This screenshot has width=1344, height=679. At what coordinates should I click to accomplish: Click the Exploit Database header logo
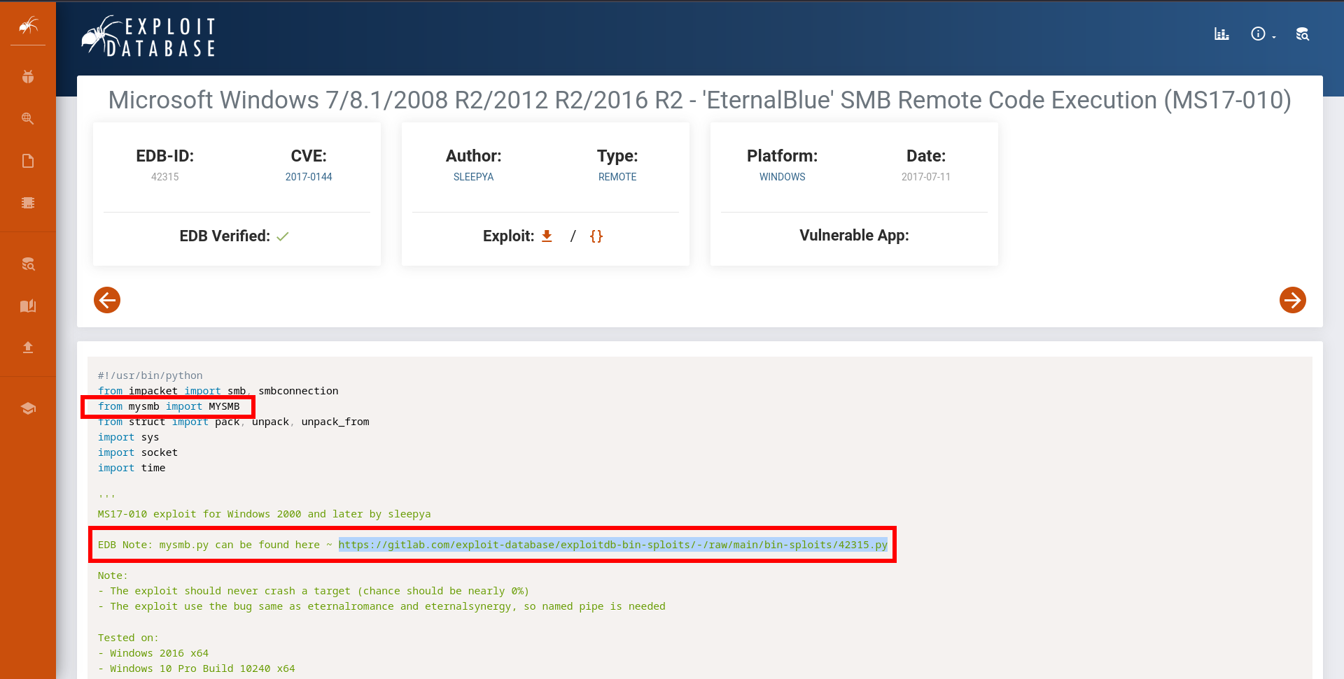pos(148,36)
